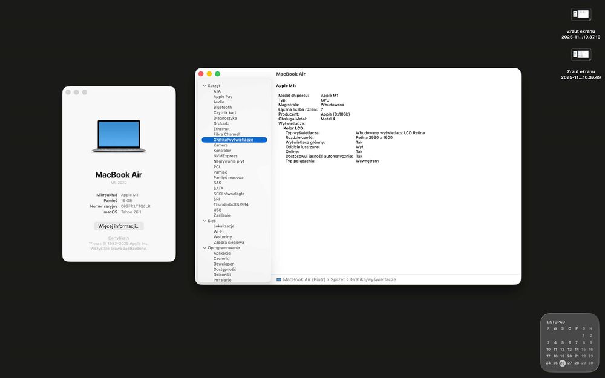Select Deweloper under Oprogramowanie
Screen dimensions: 605x378
point(223,264)
